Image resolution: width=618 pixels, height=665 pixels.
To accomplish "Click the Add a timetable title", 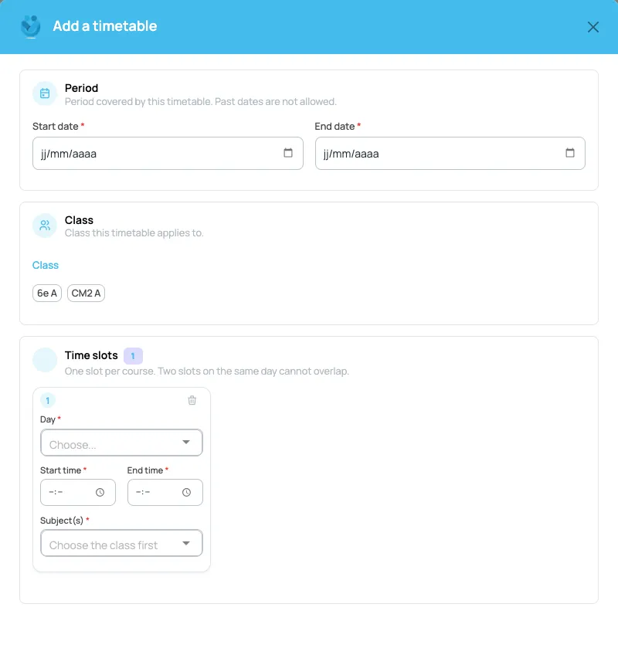I will click(x=105, y=25).
